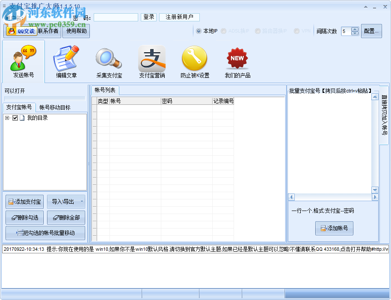Viewport: 391px width, 300px height.
Task: Open 防止被K设置 wrench settings icon
Action: coord(195,58)
